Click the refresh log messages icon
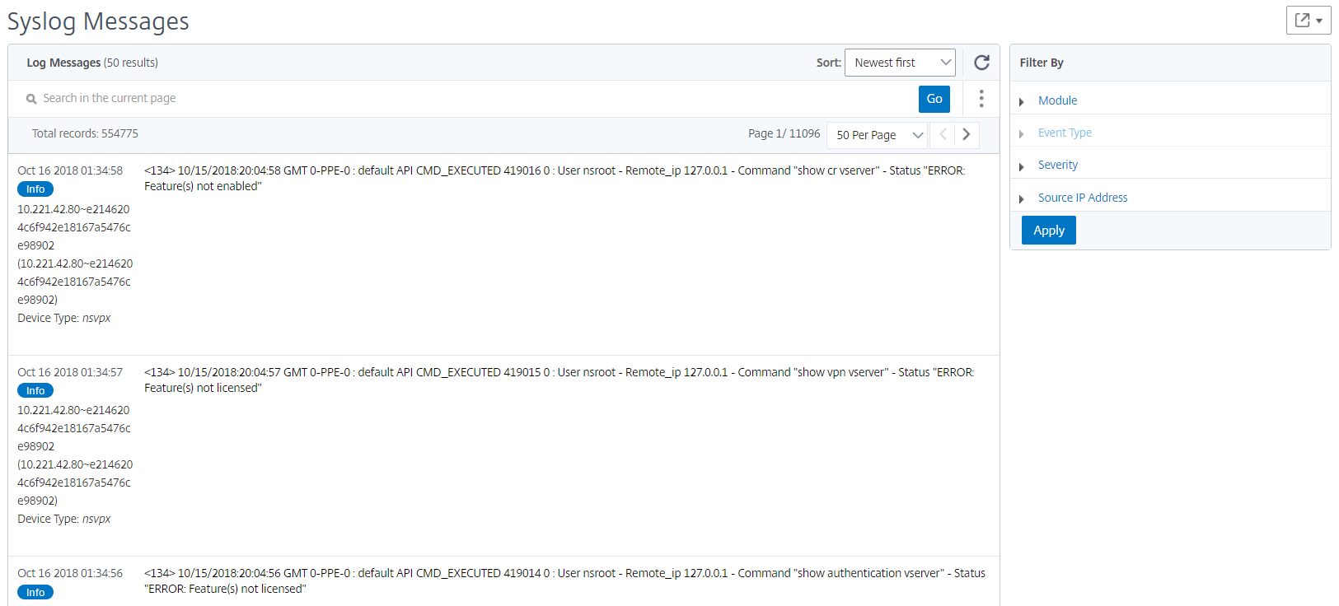This screenshot has height=606, width=1339. tap(981, 63)
